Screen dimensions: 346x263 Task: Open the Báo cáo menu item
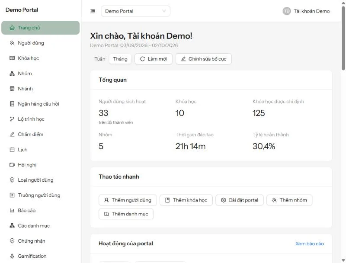coord(40,211)
